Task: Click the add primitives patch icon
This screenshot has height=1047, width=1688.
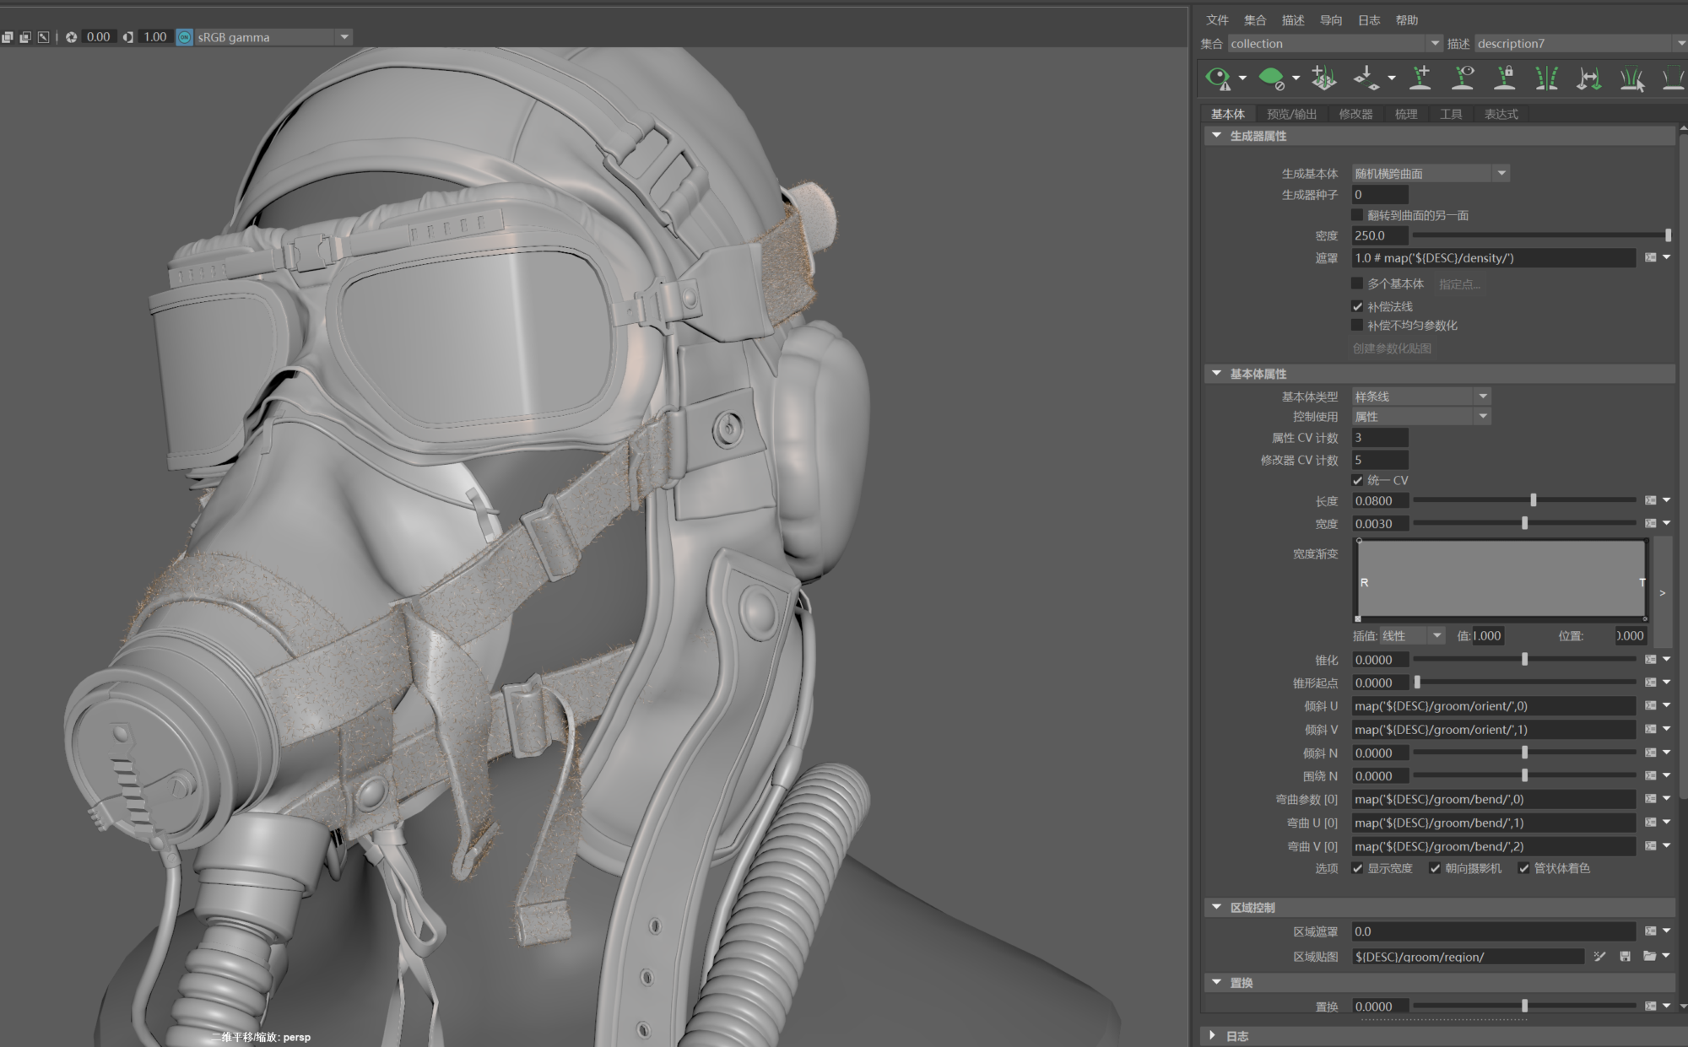Action: tap(1323, 78)
